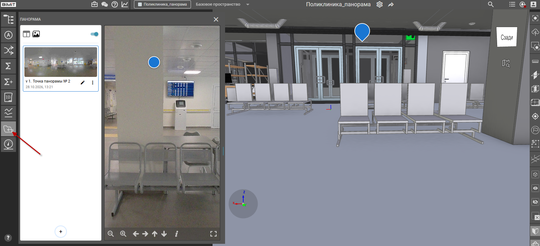Open the search magnifier icon

[491, 4]
